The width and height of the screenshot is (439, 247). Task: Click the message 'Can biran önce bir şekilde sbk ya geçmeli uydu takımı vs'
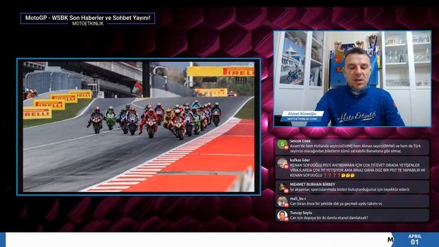[336, 204]
